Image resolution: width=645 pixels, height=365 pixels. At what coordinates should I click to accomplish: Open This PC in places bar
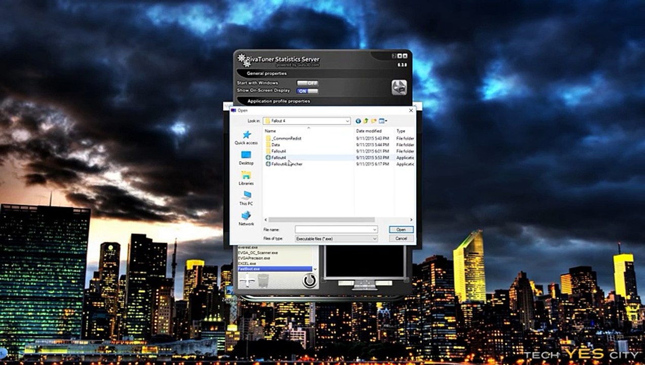246,198
